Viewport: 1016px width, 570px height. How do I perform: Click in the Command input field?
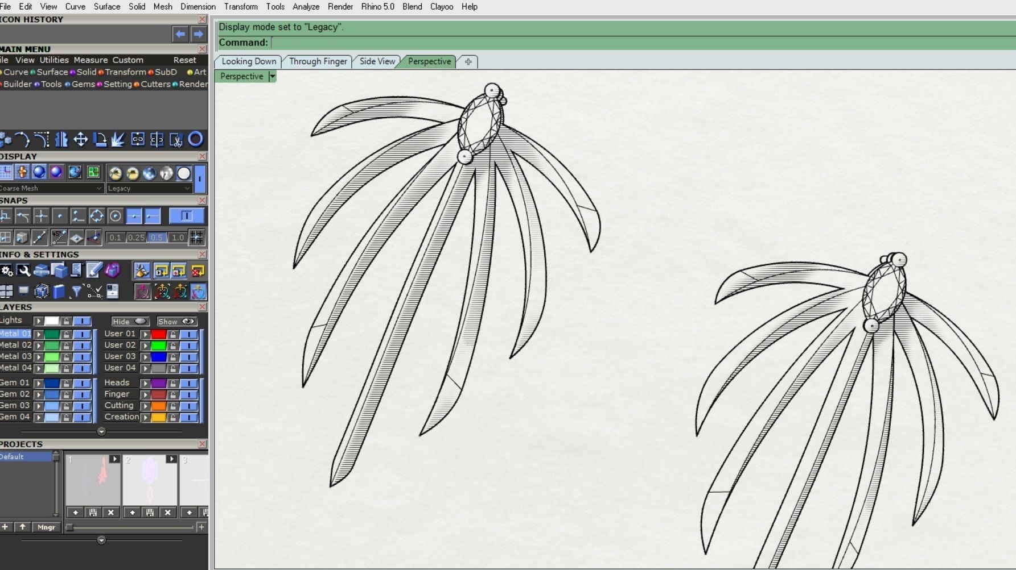643,43
